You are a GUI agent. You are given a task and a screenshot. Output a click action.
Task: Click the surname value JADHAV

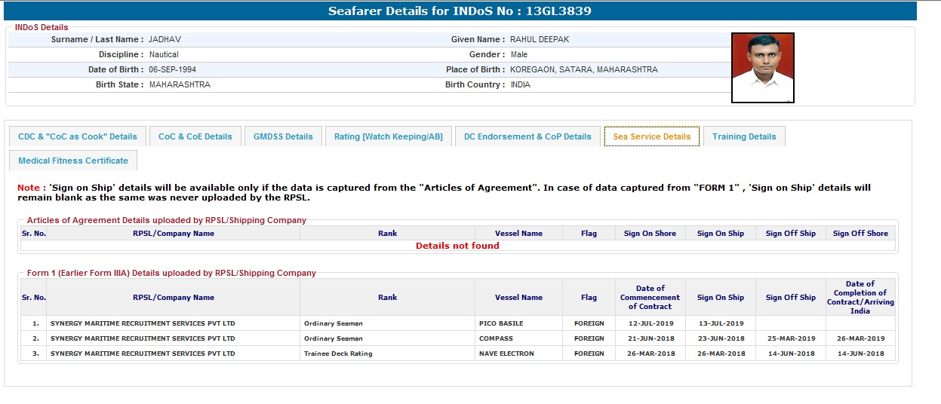(165, 39)
